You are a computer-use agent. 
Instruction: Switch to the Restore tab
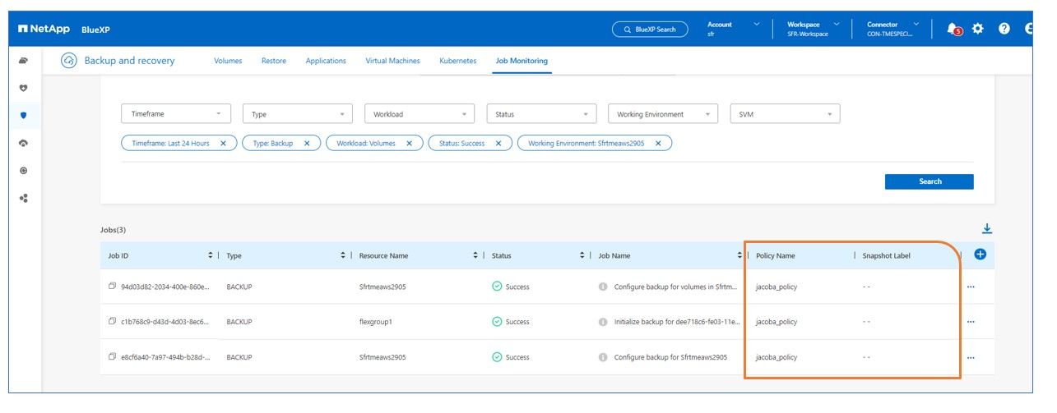(x=274, y=61)
